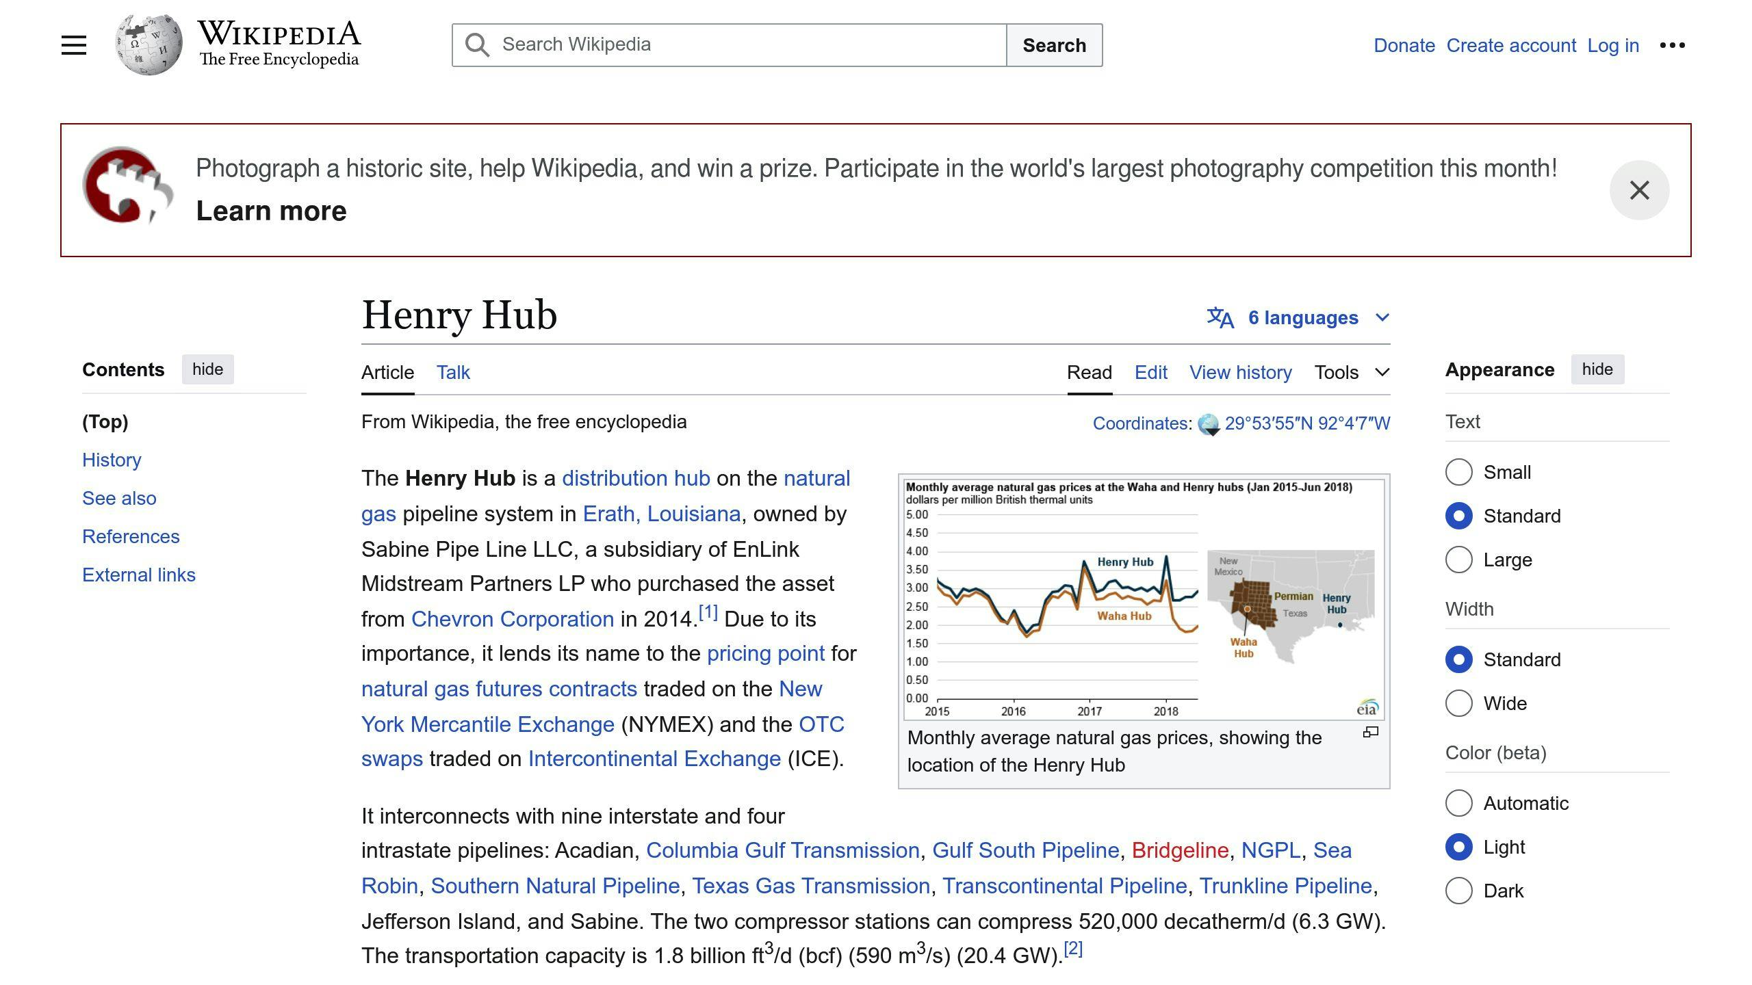Click the Wiki Loves Monuments banner logo
The width and height of the screenshot is (1752, 985).
click(x=128, y=185)
